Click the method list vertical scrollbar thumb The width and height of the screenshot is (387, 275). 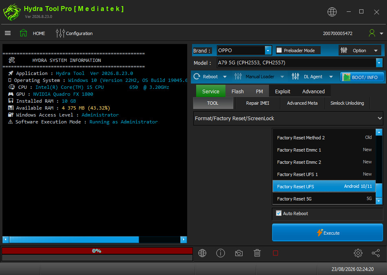pyautogui.click(x=379, y=190)
